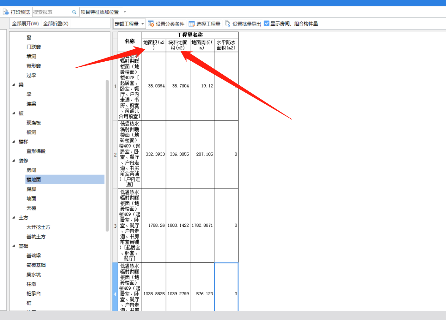This screenshot has height=320, width=446.
Task: Click 全部展开(W) button
Action: click(x=25, y=24)
